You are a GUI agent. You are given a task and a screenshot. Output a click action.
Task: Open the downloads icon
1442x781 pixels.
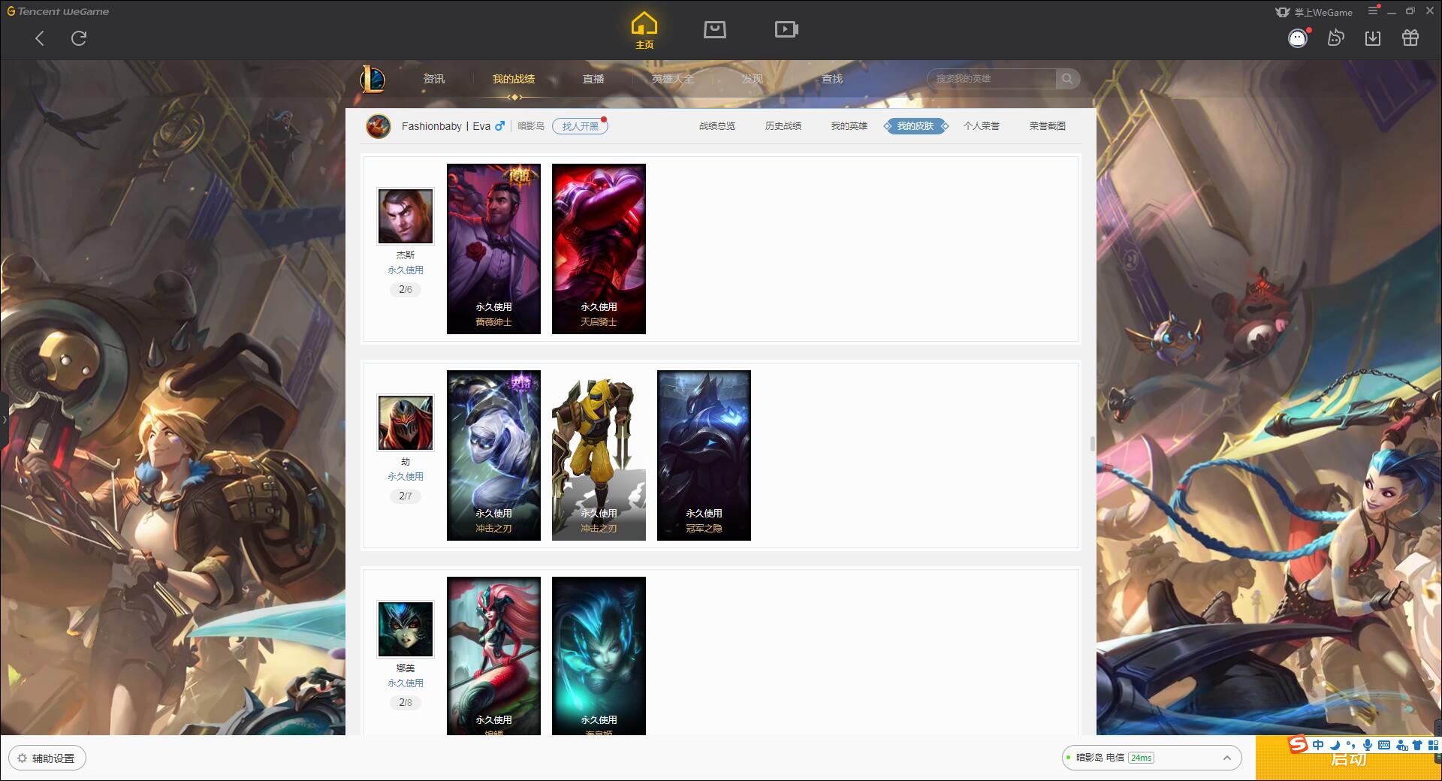click(x=1373, y=38)
